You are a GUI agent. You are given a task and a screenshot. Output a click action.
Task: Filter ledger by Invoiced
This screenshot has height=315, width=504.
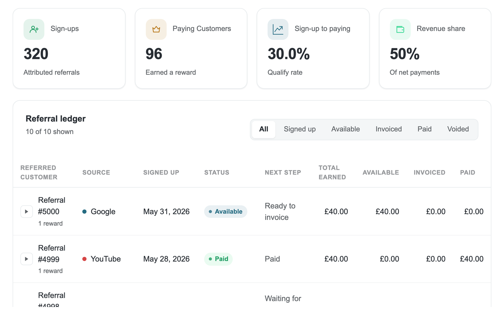(389, 129)
